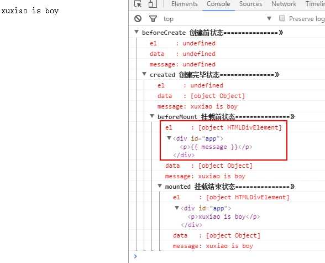This screenshot has width=325, height=263.
Task: Click the page text 'xuxiao is boy'
Action: 30,11
